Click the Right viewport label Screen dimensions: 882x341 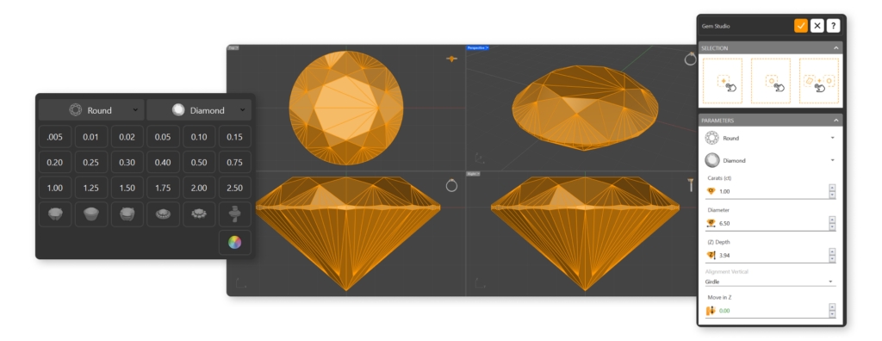click(473, 174)
